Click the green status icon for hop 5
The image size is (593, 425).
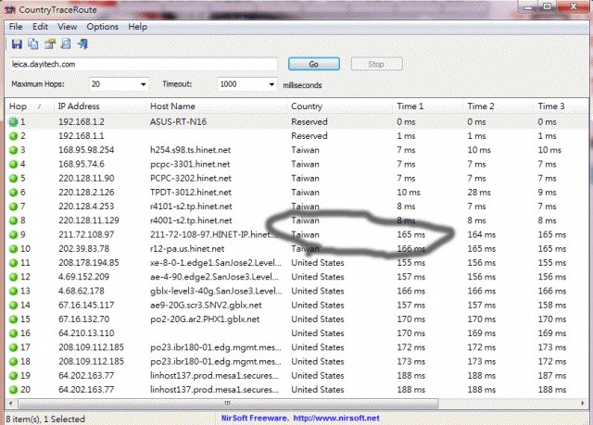coord(14,179)
